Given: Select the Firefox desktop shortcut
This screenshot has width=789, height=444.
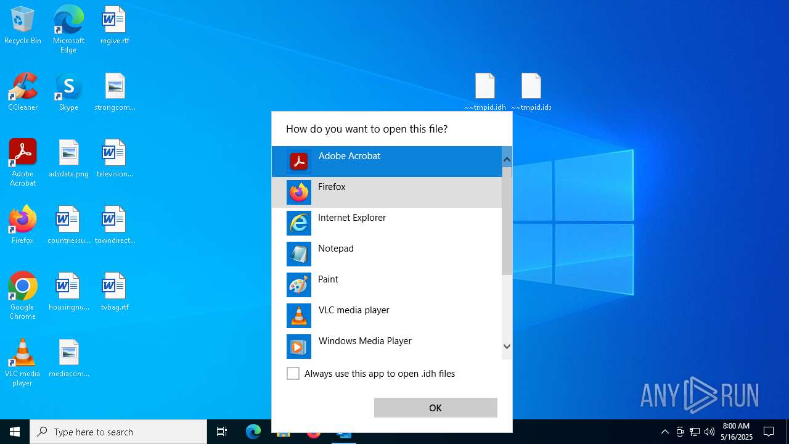Looking at the screenshot, I should (x=23, y=226).
